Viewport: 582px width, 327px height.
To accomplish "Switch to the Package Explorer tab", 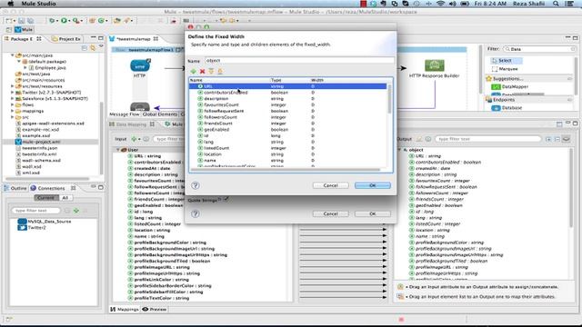I will 22,38.
